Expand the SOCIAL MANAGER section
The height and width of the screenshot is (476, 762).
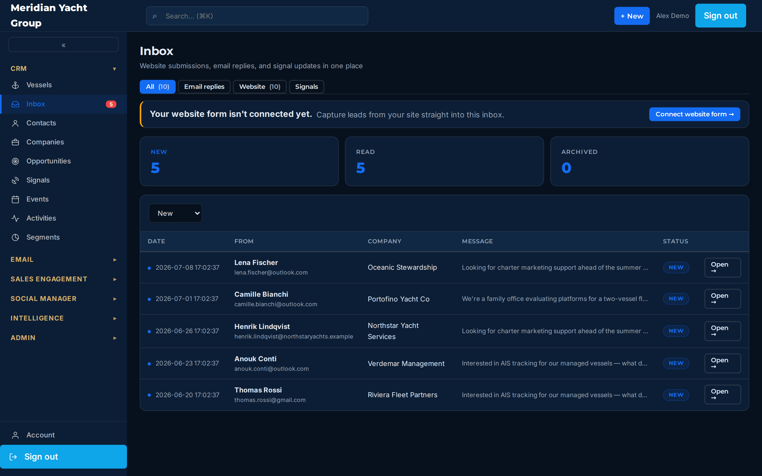[x=63, y=299]
